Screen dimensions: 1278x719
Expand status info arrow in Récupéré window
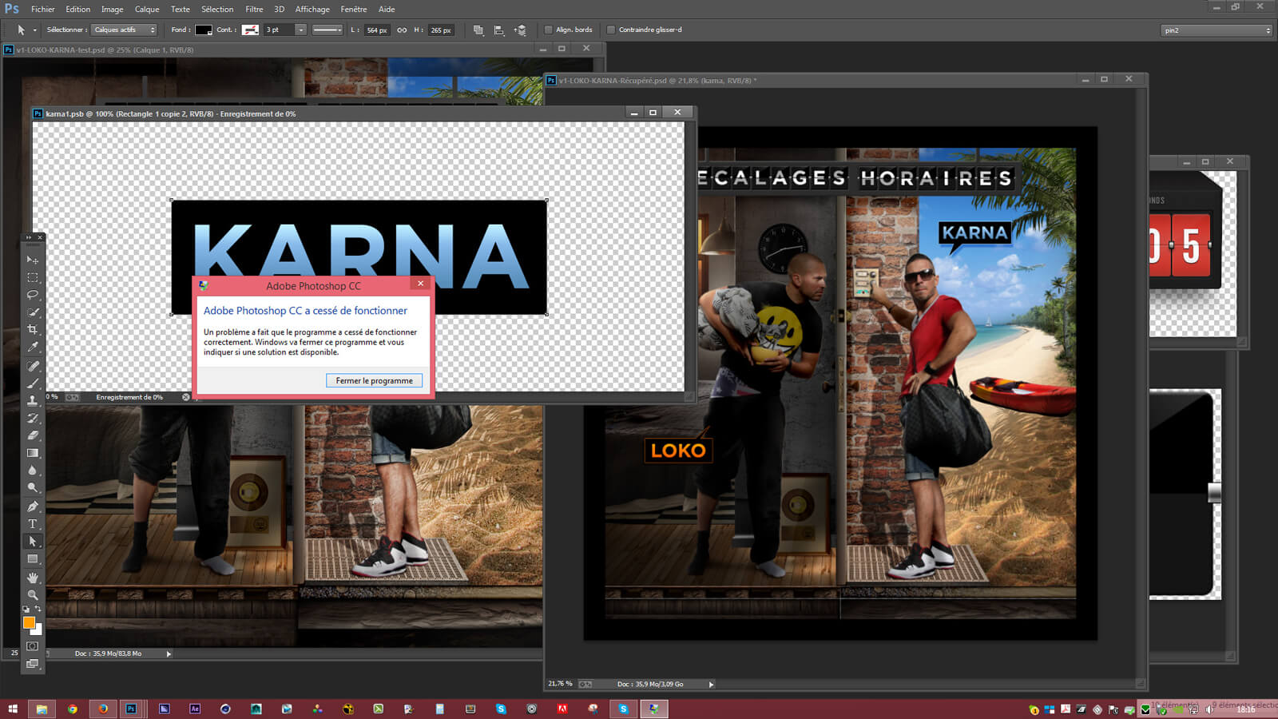click(x=711, y=684)
